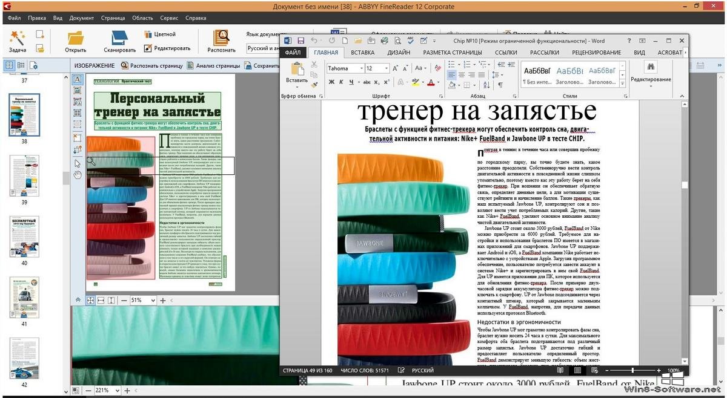Select the arrow pointer tool in FineReader

78,163
